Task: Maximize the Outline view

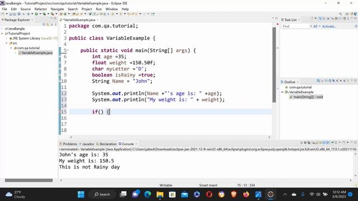Action: (x=355, y=80)
